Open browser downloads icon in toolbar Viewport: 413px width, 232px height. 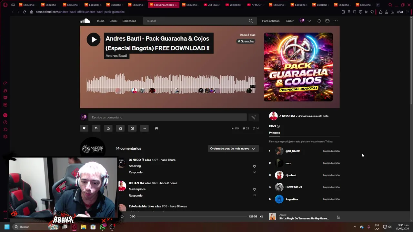pyautogui.click(x=392, y=12)
